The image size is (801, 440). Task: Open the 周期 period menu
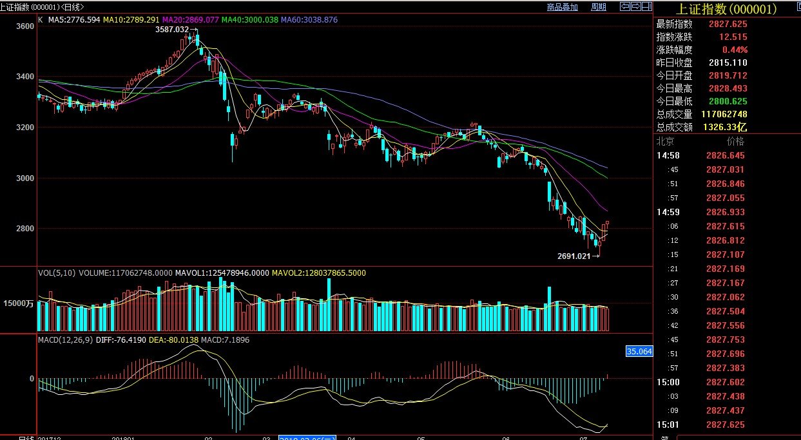point(598,7)
